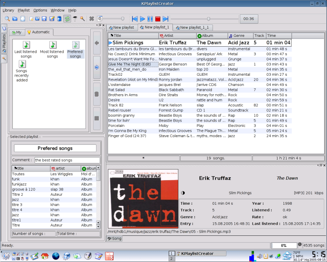327x262 pixels.
Task: Click The Dawn album cover thumbnail
Action: point(143,199)
